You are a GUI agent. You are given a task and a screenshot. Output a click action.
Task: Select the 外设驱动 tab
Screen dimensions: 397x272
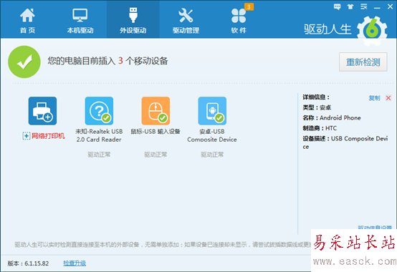click(x=133, y=20)
